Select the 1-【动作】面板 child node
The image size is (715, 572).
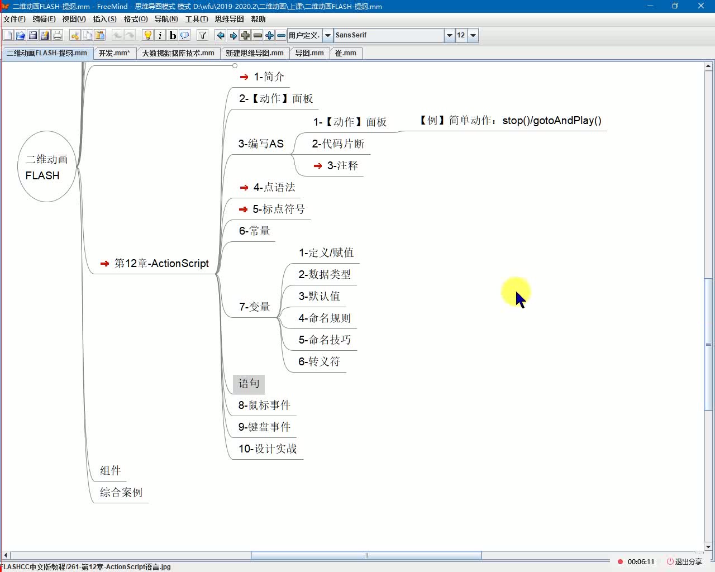click(x=350, y=122)
